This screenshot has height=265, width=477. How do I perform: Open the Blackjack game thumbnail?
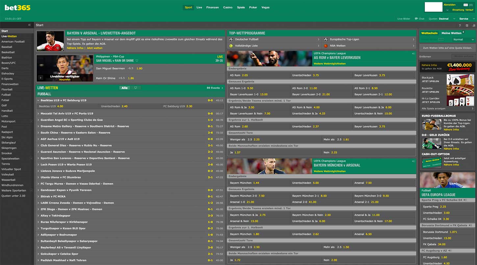click(x=460, y=80)
